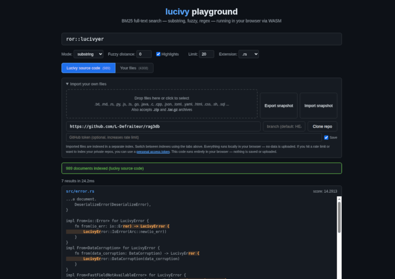Click the GitHub token input field
This screenshot has height=279, width=395.
pos(194,138)
